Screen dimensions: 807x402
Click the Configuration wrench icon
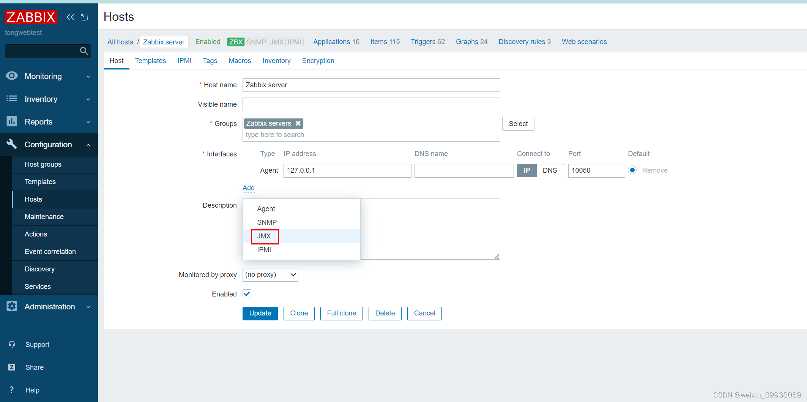[x=12, y=144]
